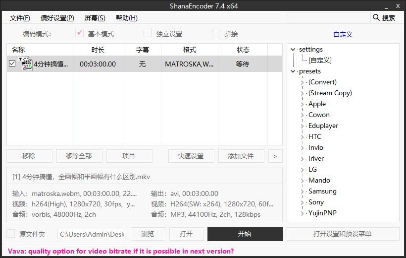Viewport: 406px width, 258px height.
Task: Open the 屏幕(S) menu
Action: pos(95,18)
